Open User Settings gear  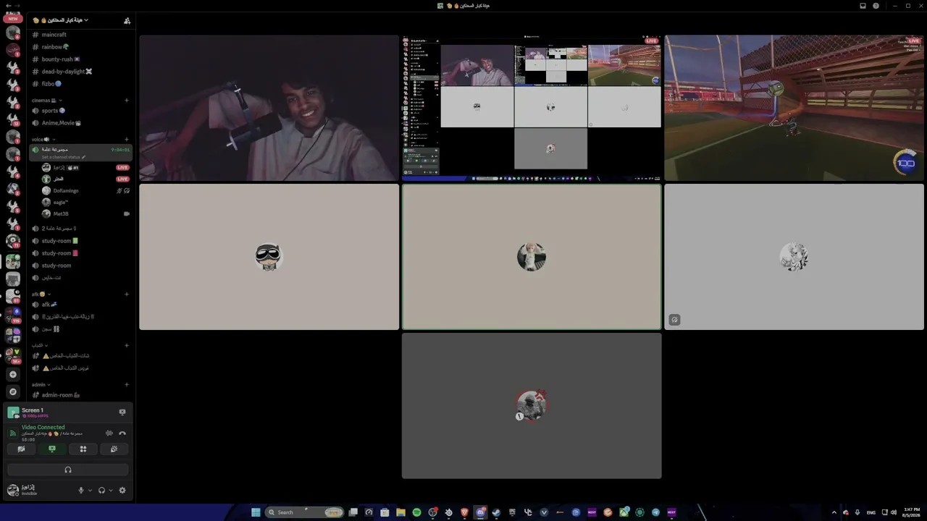(x=122, y=491)
